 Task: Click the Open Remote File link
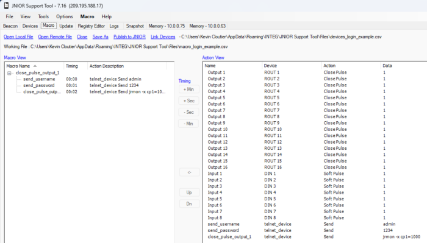click(x=55, y=37)
